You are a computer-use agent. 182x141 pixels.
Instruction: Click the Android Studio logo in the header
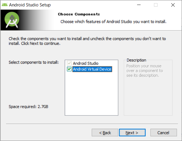tap(13, 20)
